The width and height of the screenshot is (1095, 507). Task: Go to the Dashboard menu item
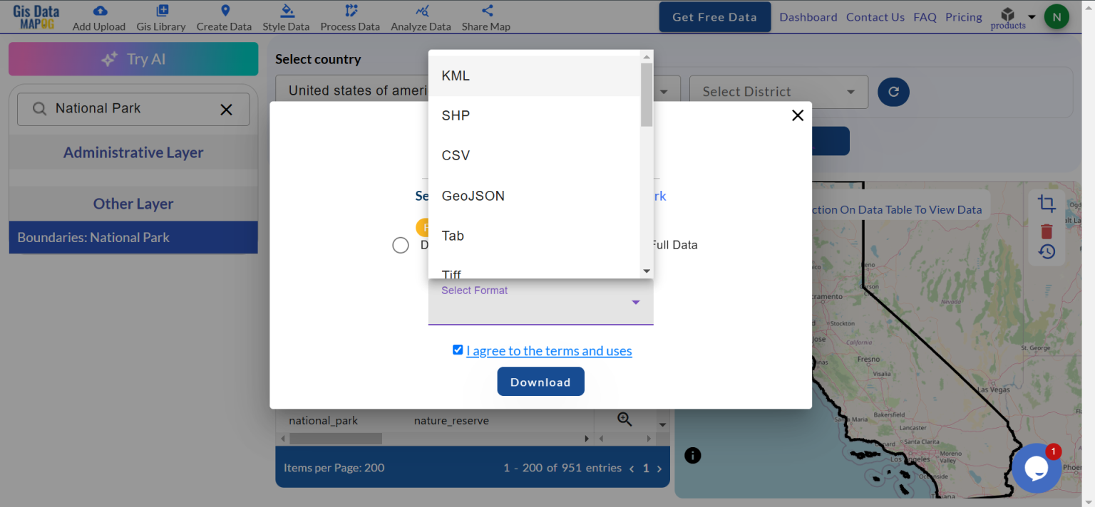[808, 16]
